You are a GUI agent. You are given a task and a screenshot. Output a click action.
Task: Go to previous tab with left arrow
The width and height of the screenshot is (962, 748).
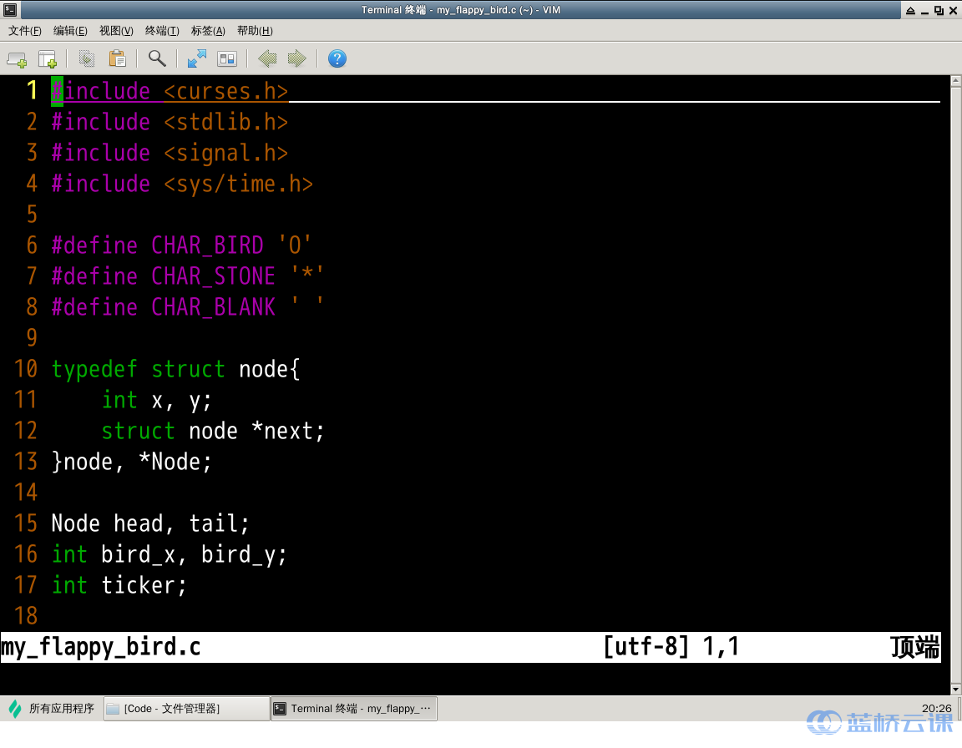(267, 58)
